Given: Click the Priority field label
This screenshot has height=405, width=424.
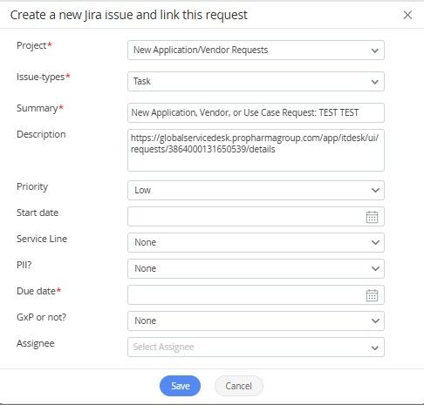Looking at the screenshot, I should tap(32, 186).
